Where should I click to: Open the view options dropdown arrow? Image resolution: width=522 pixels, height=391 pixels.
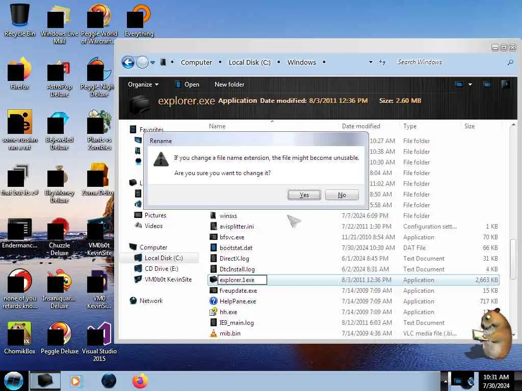point(470,85)
